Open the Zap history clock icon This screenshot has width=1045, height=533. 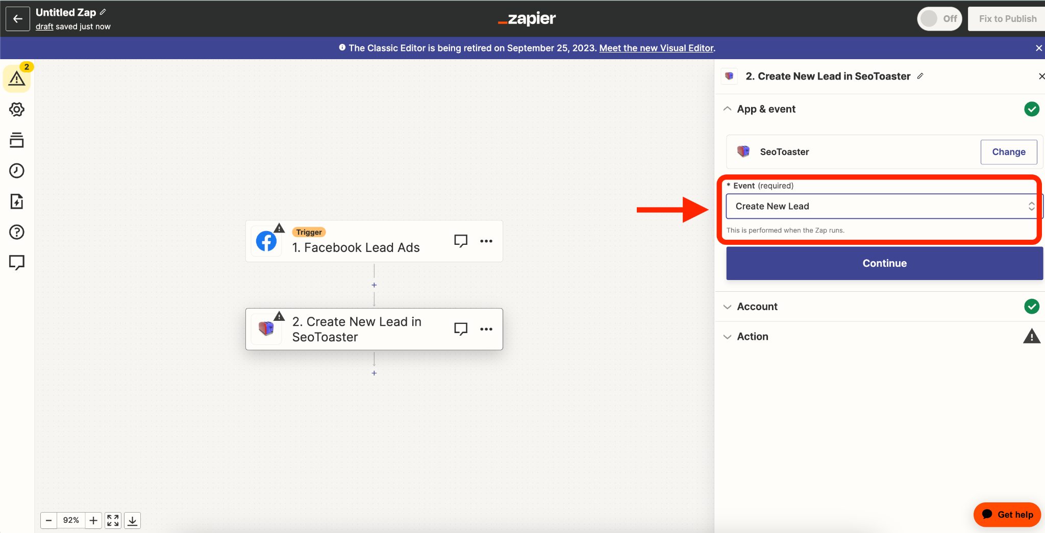pyautogui.click(x=17, y=170)
